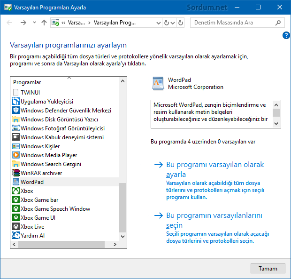Expand the address bar history dropdown
Viewport: 291px width, 279px height.
[158, 23]
